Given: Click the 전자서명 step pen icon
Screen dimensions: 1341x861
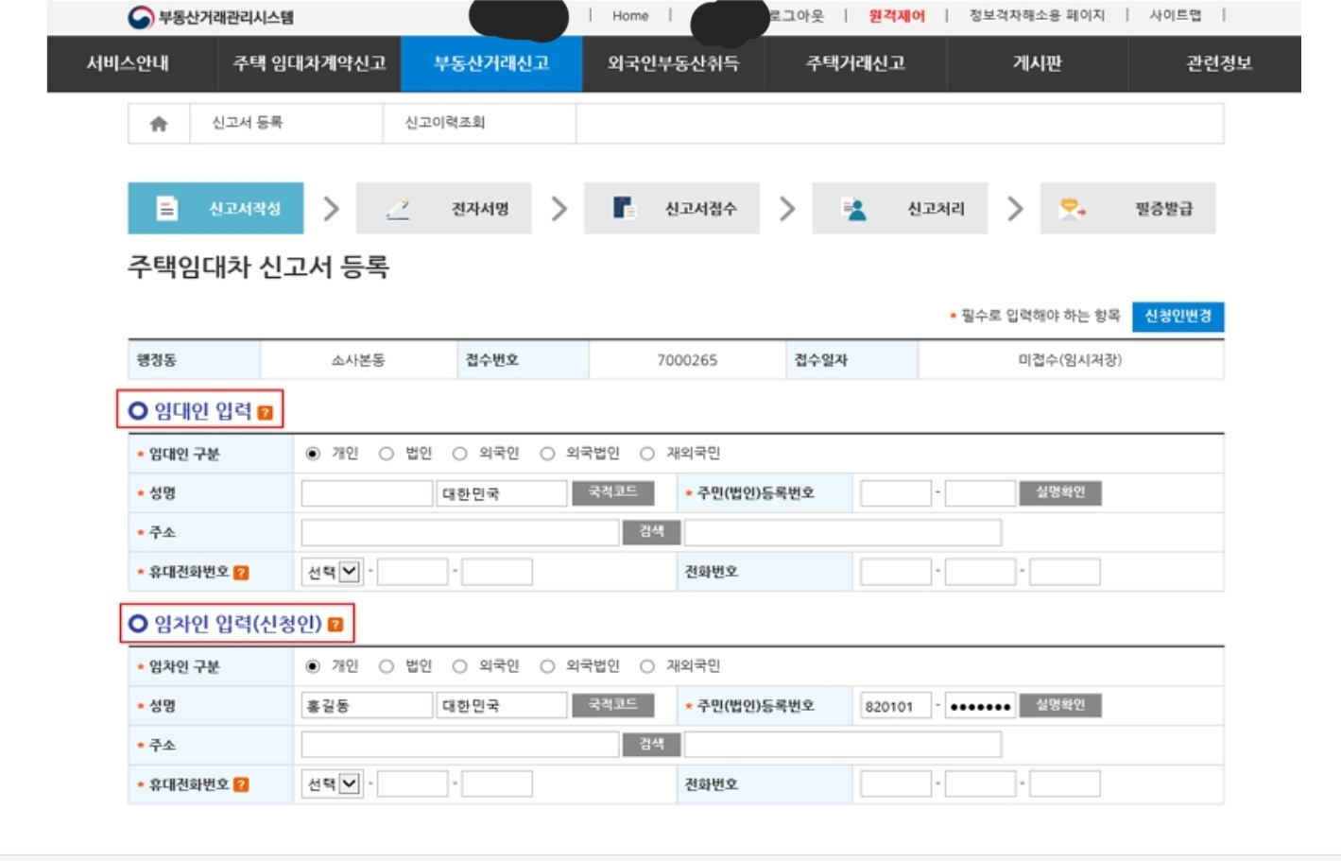Looking at the screenshot, I should [x=399, y=208].
